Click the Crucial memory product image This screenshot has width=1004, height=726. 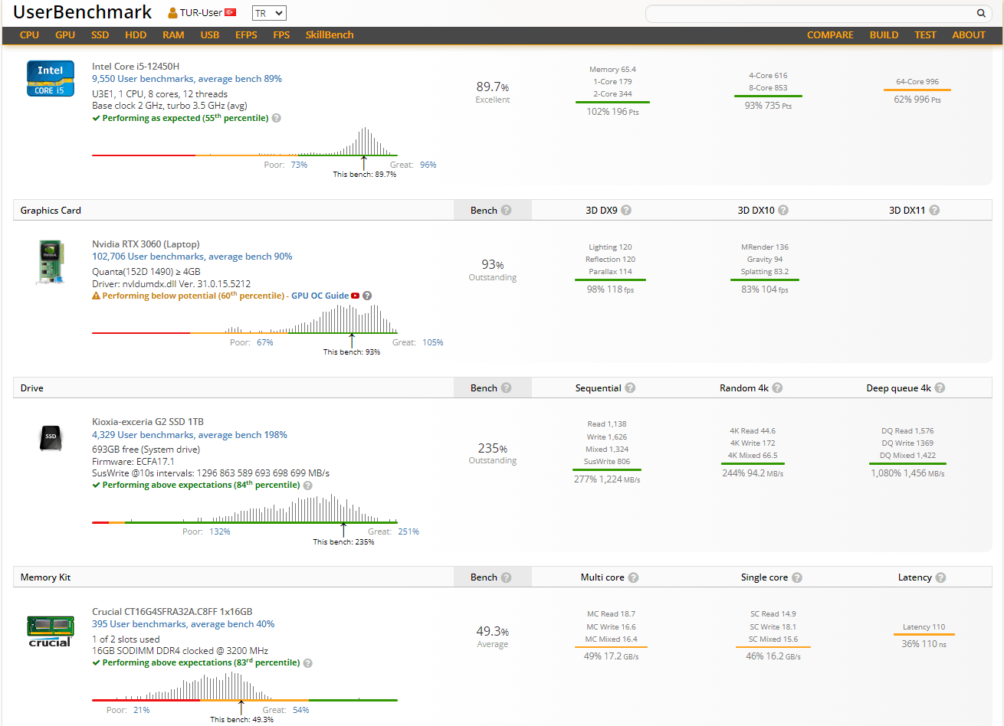[51, 631]
